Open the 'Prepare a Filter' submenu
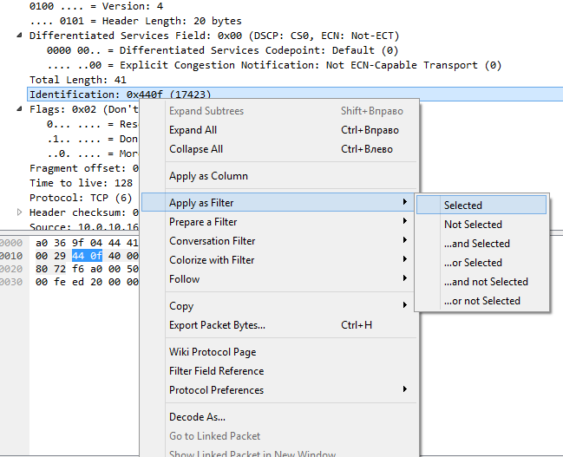Viewport: 563px width, 457px height. (x=203, y=222)
